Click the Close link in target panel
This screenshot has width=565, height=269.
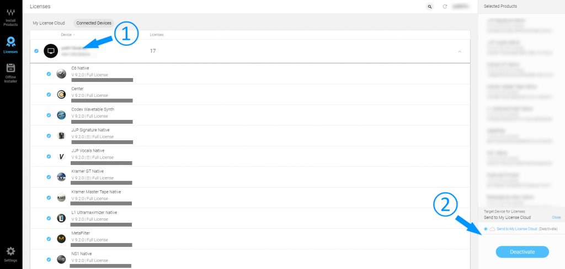[556, 217]
